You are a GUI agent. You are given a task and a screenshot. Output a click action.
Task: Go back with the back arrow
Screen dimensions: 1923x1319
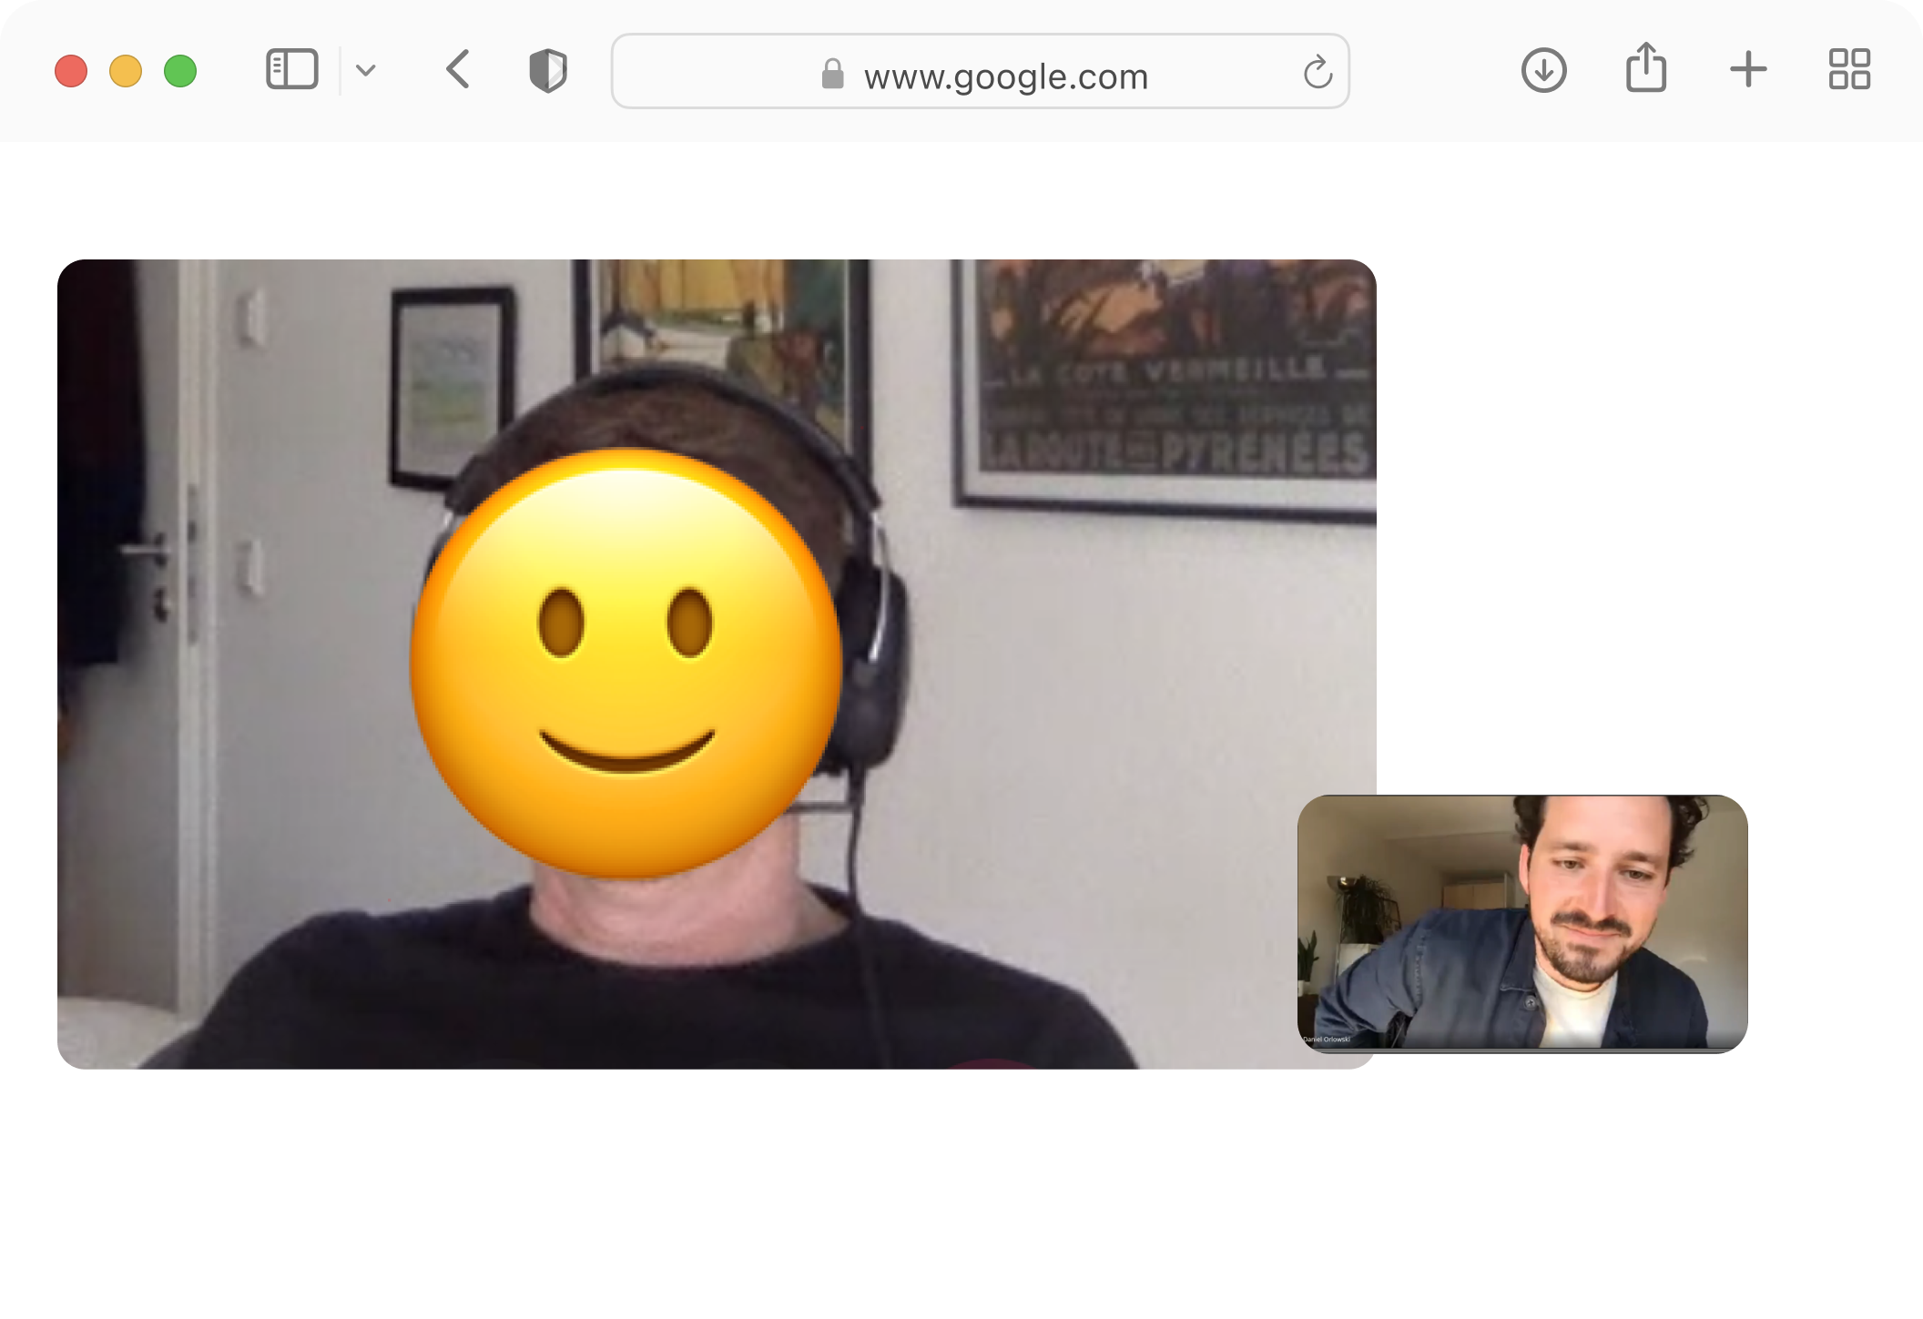tap(458, 70)
